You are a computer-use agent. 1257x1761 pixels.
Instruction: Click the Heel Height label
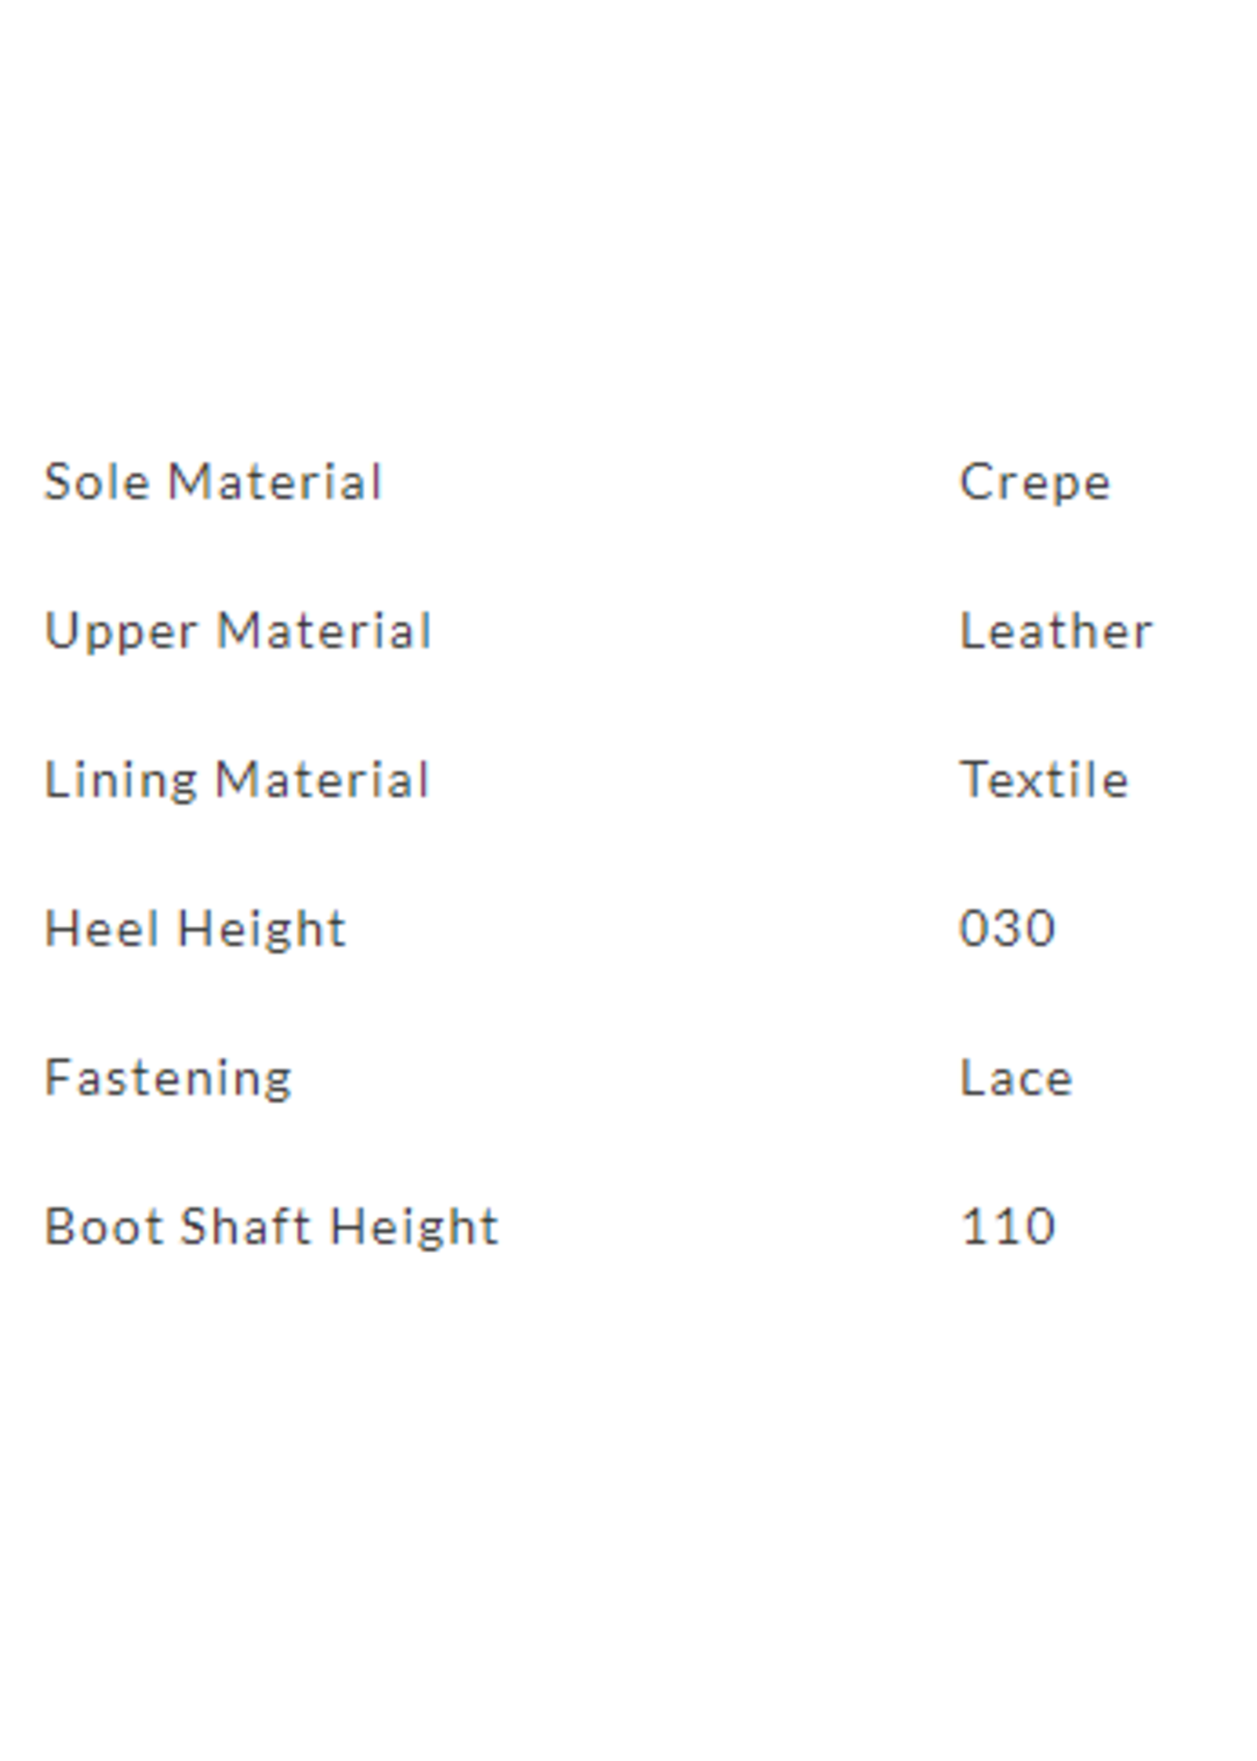(195, 928)
